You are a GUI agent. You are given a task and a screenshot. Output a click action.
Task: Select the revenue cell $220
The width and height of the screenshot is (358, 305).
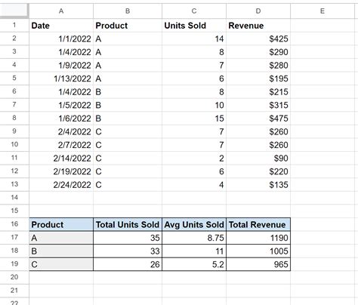[x=258, y=171]
